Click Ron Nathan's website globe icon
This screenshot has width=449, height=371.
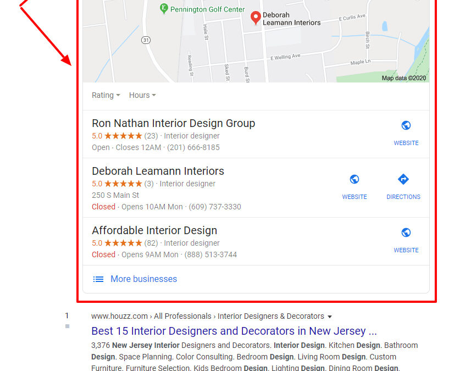[406, 125]
